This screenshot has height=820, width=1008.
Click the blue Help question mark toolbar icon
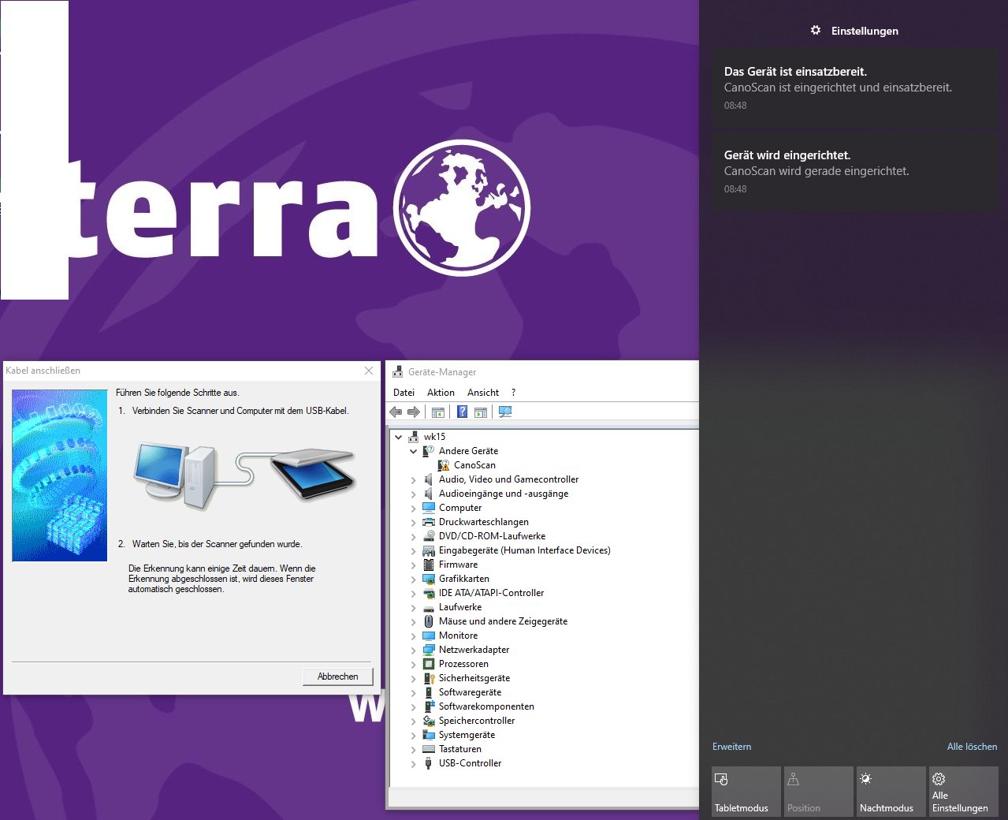(x=462, y=412)
